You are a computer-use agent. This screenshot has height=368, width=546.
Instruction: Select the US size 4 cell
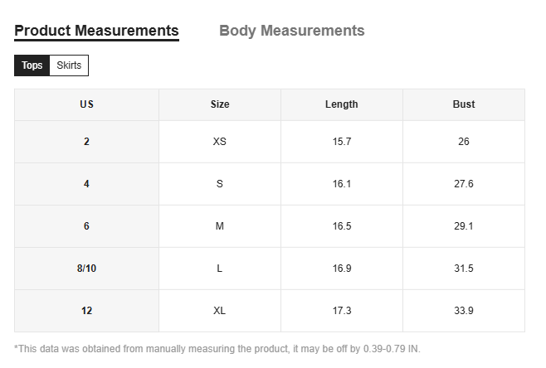click(x=86, y=184)
